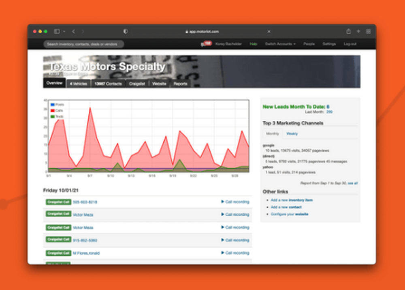Screen dimensions: 405x290
Task: Toggle the Safari sidebar icon
Action: pyautogui.click(x=57, y=31)
